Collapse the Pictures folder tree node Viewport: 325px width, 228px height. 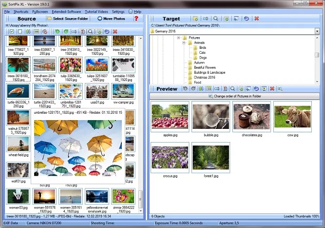coord(179,38)
